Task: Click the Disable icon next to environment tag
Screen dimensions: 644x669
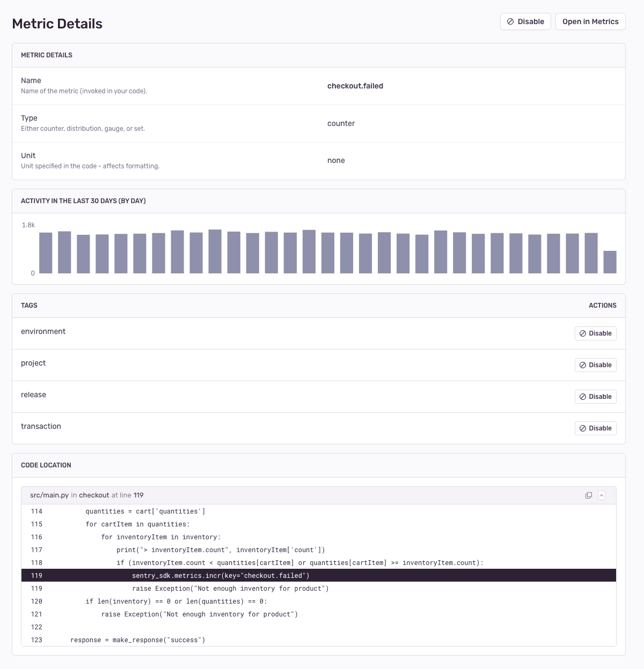Action: (x=583, y=333)
